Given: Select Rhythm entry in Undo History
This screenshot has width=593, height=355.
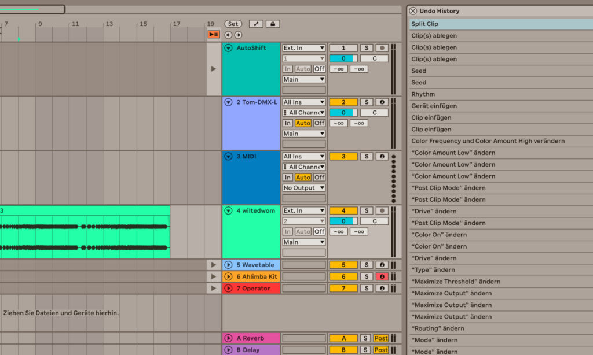Looking at the screenshot, I should tap(501, 94).
